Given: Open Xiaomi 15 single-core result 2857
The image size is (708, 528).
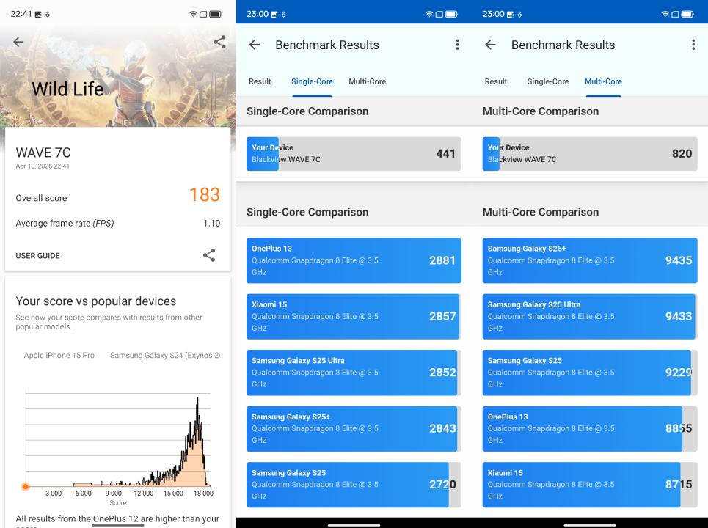Looking at the screenshot, I should [354, 316].
